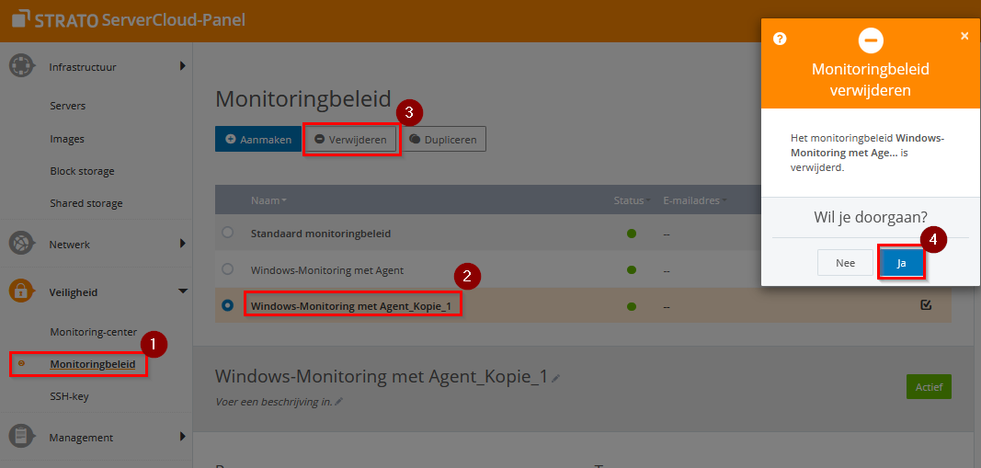Click the Aanmaken button
Image resolution: width=981 pixels, height=468 pixels.
(x=258, y=140)
